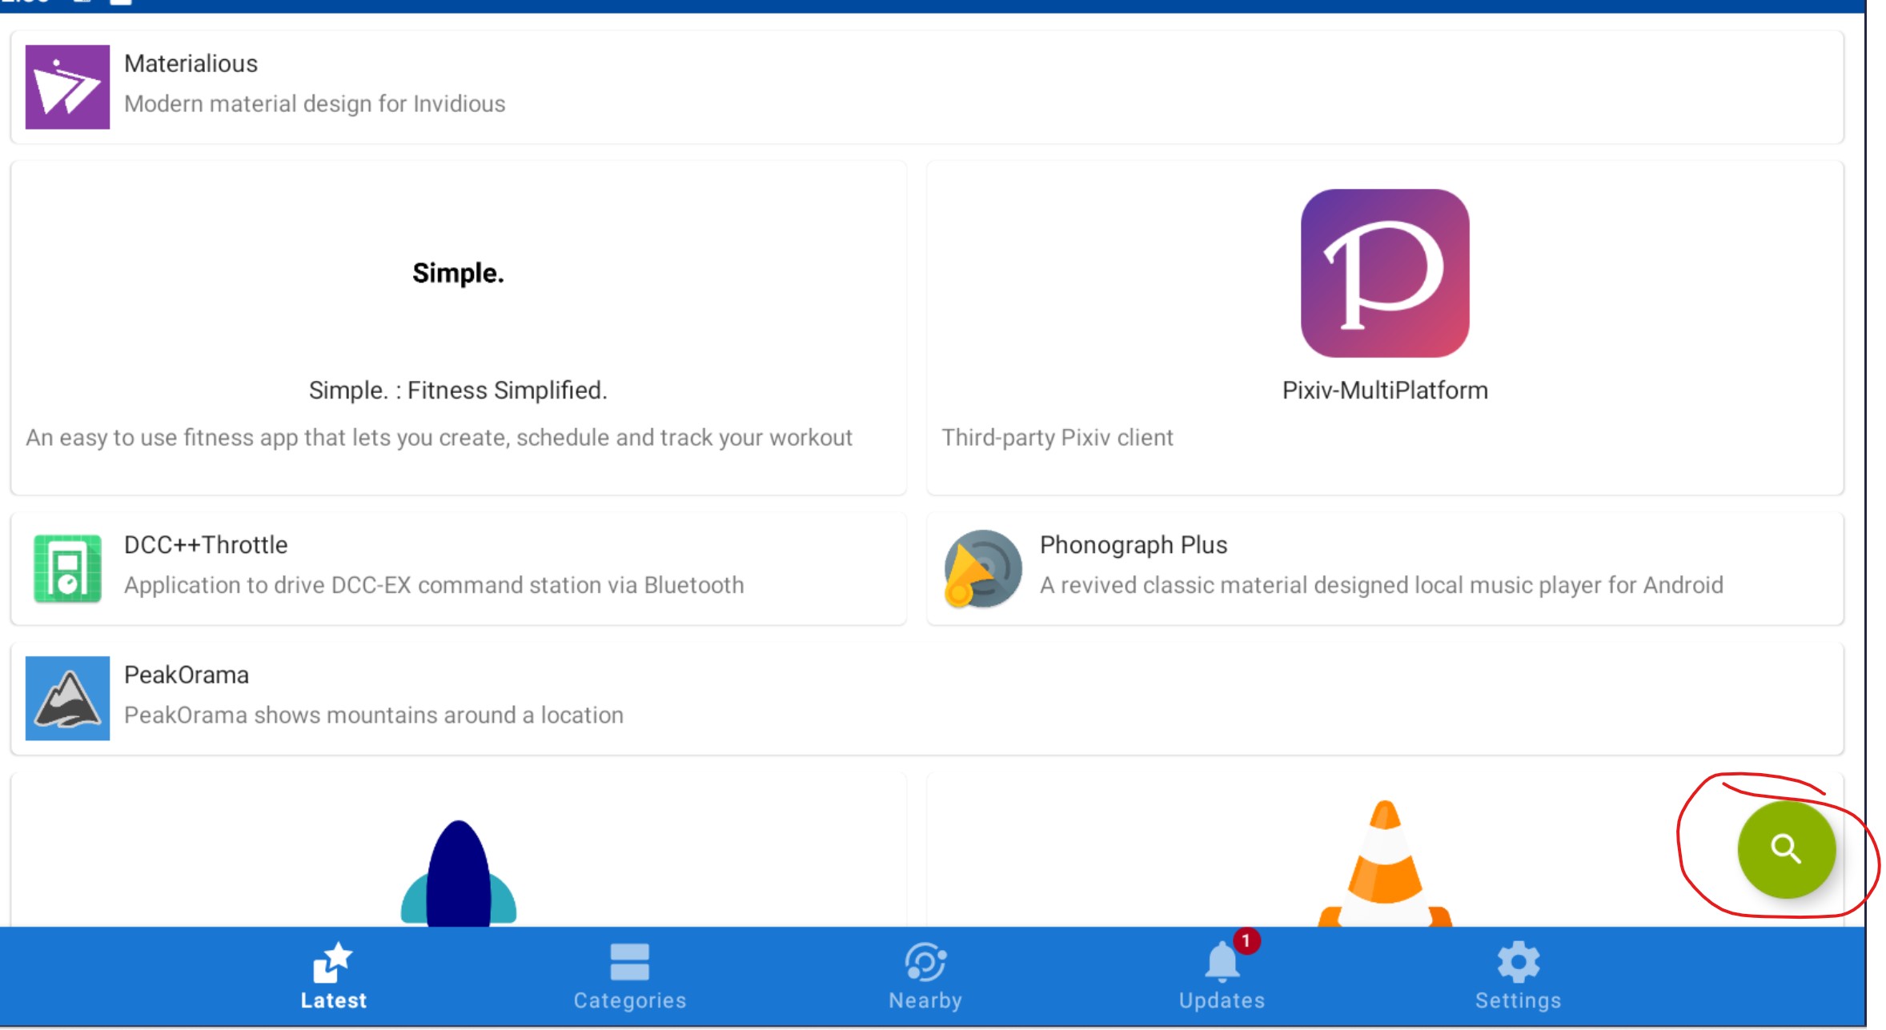Tap the DCC++Throttle green app icon
The width and height of the screenshot is (1886, 1030).
click(x=67, y=568)
